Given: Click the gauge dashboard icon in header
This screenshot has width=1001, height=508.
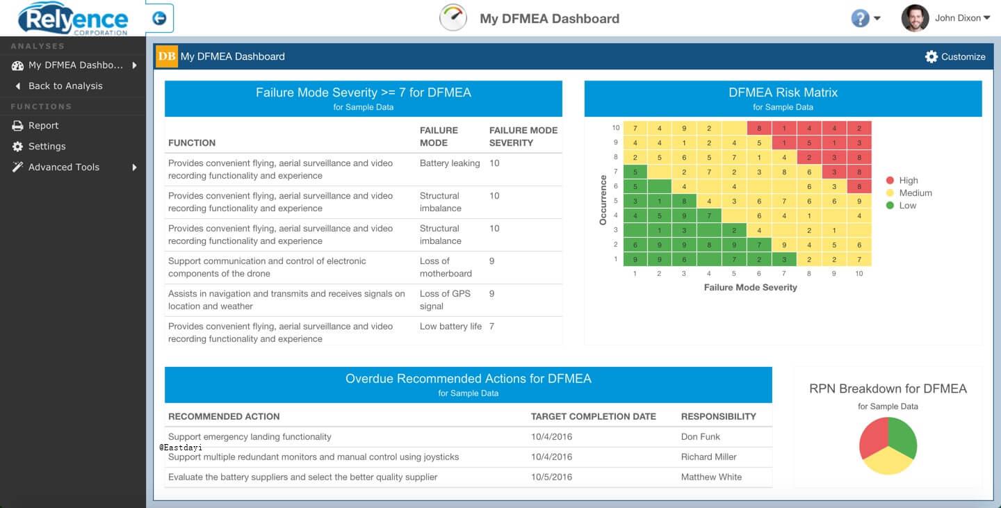Looking at the screenshot, I should pyautogui.click(x=453, y=18).
